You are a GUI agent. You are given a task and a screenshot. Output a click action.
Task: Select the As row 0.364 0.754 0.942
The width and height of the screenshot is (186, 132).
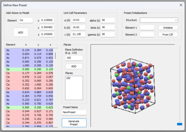click(29, 96)
